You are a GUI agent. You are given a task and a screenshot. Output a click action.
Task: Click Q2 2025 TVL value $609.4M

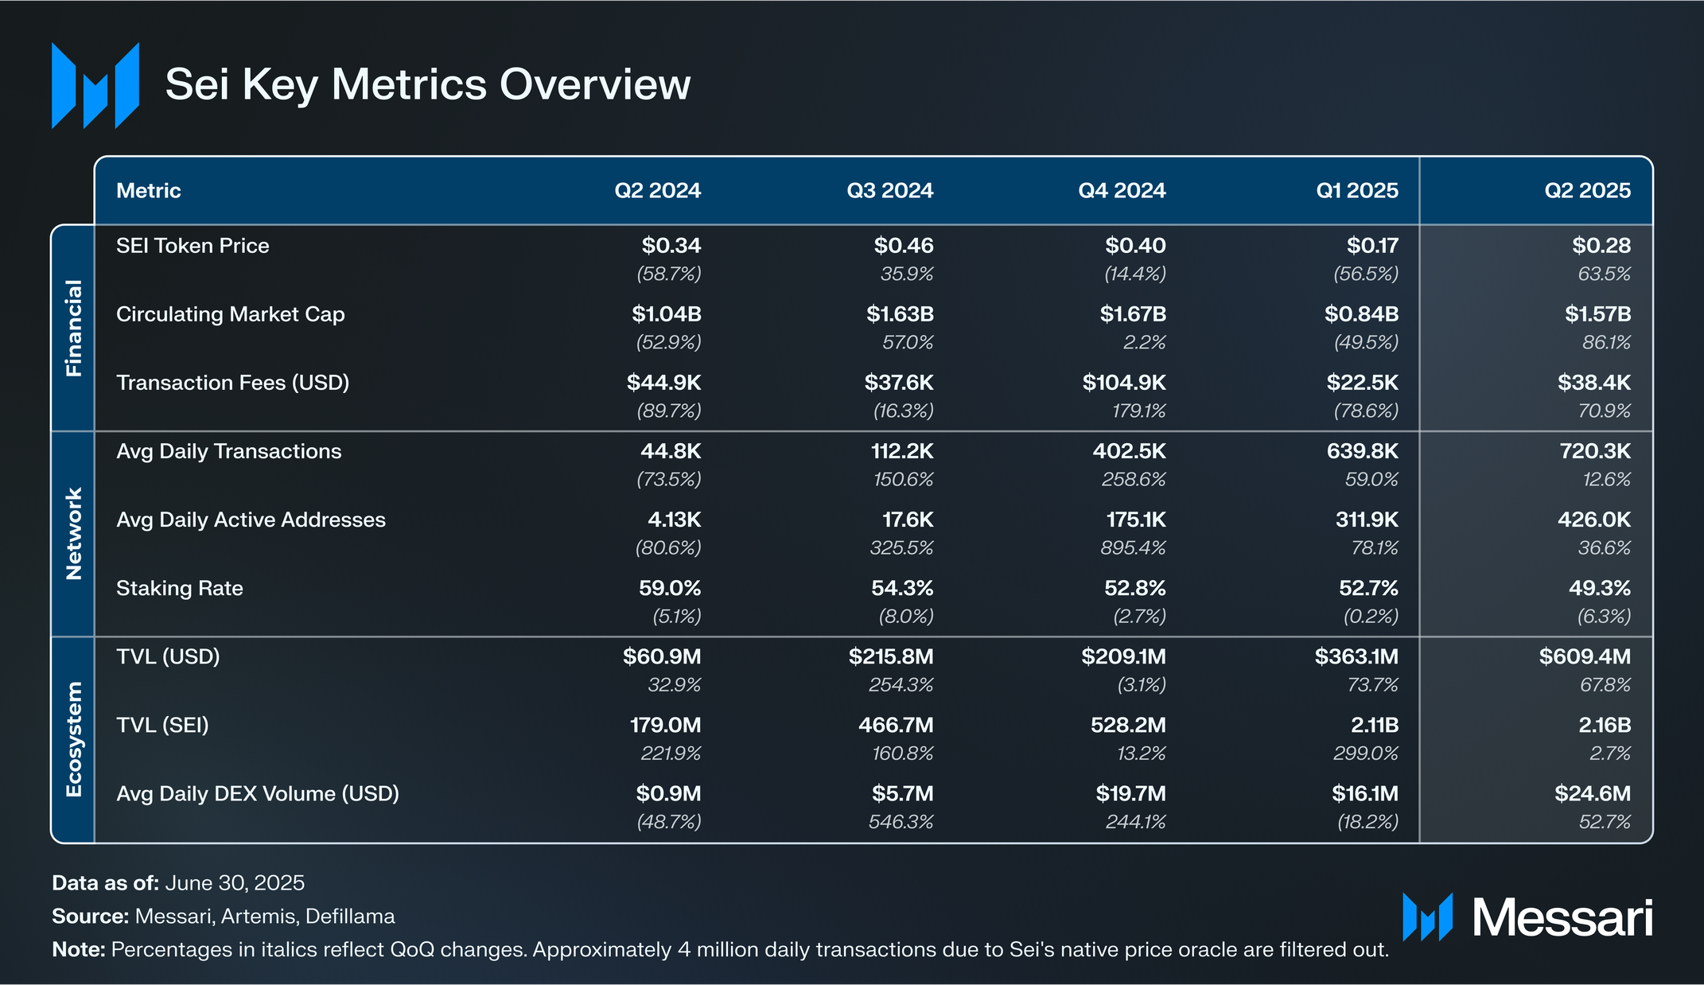[x=1584, y=656]
